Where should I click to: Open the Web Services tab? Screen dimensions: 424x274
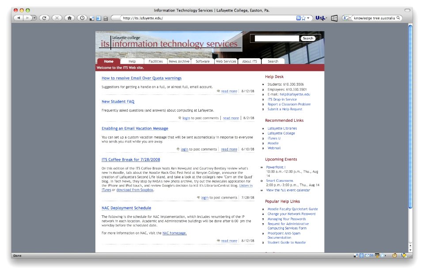coord(226,61)
